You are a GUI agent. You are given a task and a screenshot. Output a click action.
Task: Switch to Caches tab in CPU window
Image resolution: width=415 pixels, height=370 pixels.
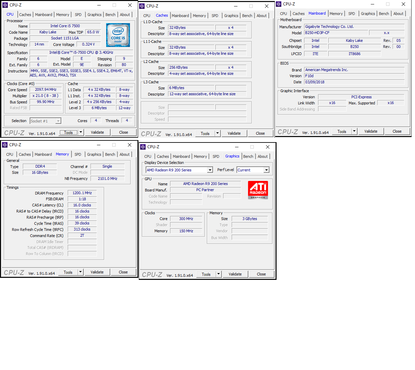pos(25,15)
